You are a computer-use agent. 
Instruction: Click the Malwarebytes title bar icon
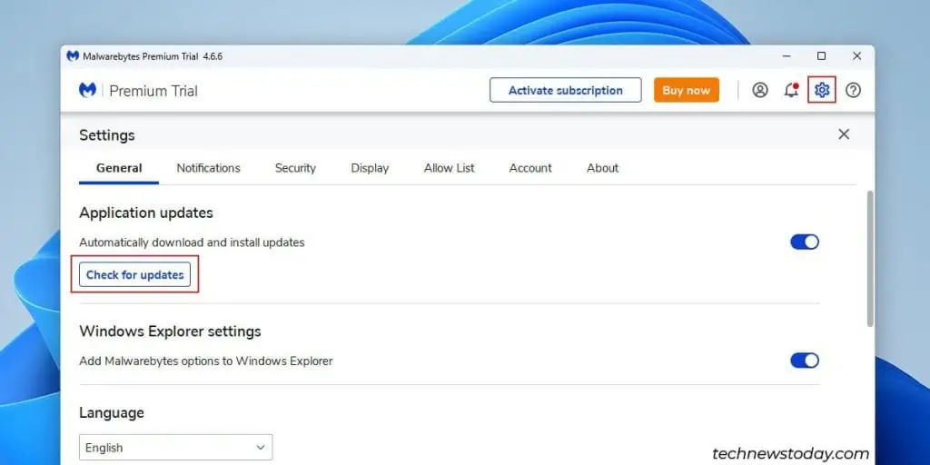[x=73, y=56]
